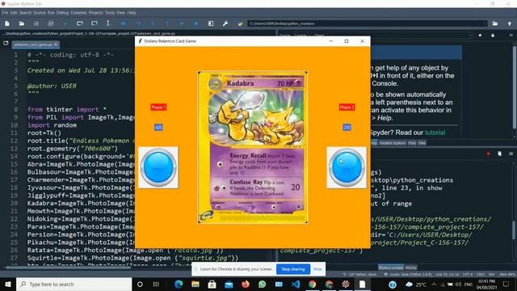
Task: Click the Windows Start button
Action: pyautogui.click(x=8, y=284)
